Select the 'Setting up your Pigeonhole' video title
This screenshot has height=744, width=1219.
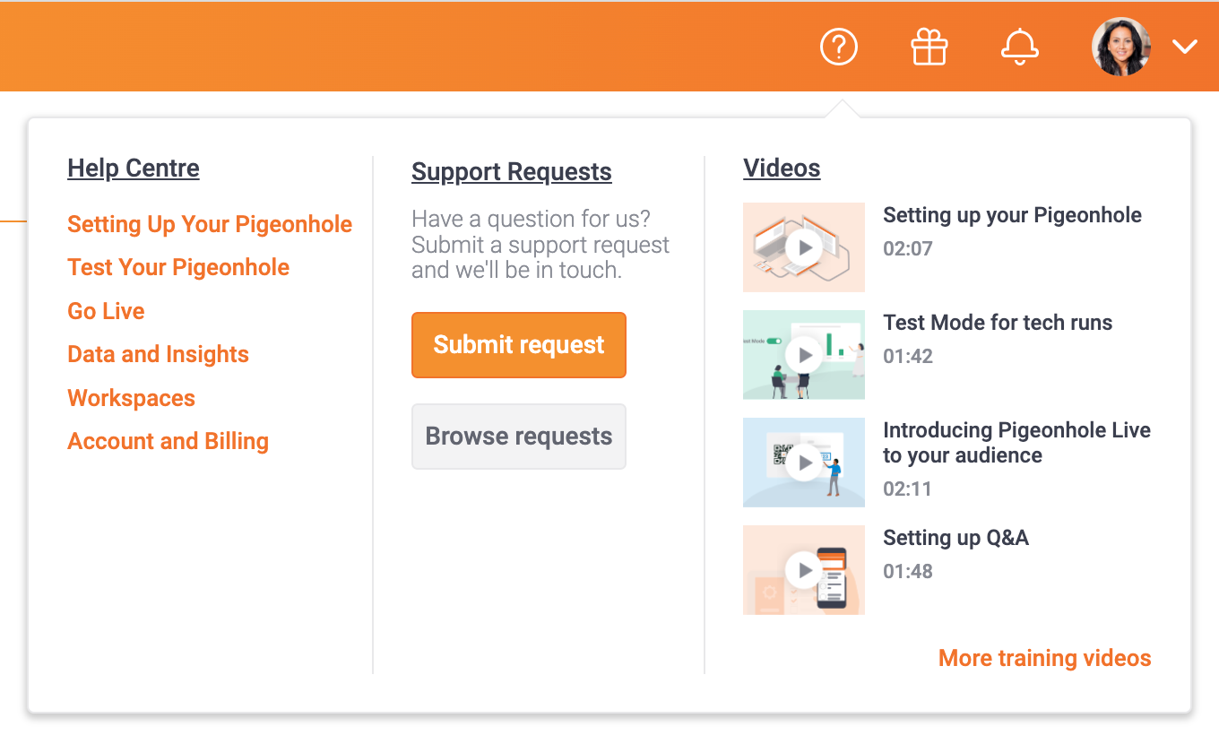click(x=1012, y=215)
